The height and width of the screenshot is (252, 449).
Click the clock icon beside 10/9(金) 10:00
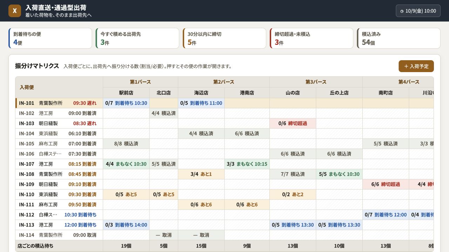[402, 11]
